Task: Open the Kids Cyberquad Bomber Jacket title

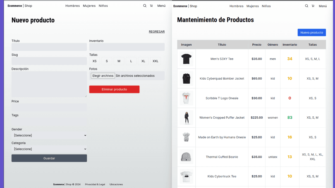Action: click(x=222, y=79)
